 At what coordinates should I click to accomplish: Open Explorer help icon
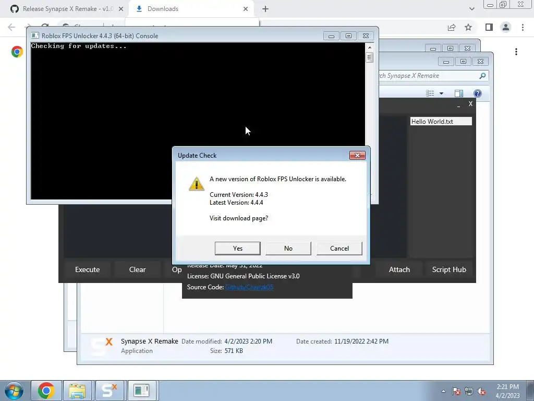click(x=478, y=93)
